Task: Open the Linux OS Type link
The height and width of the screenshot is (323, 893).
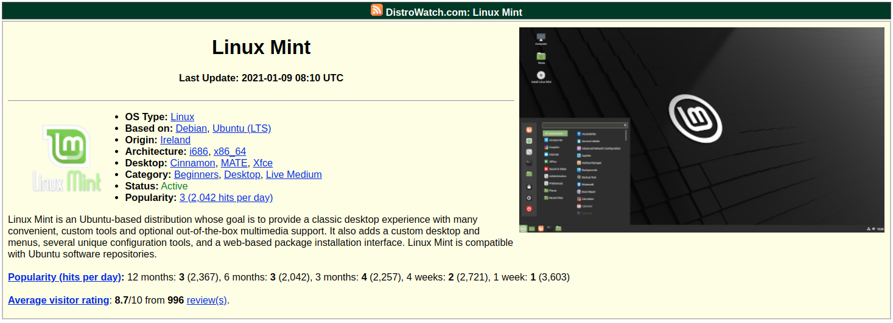Action: (183, 117)
